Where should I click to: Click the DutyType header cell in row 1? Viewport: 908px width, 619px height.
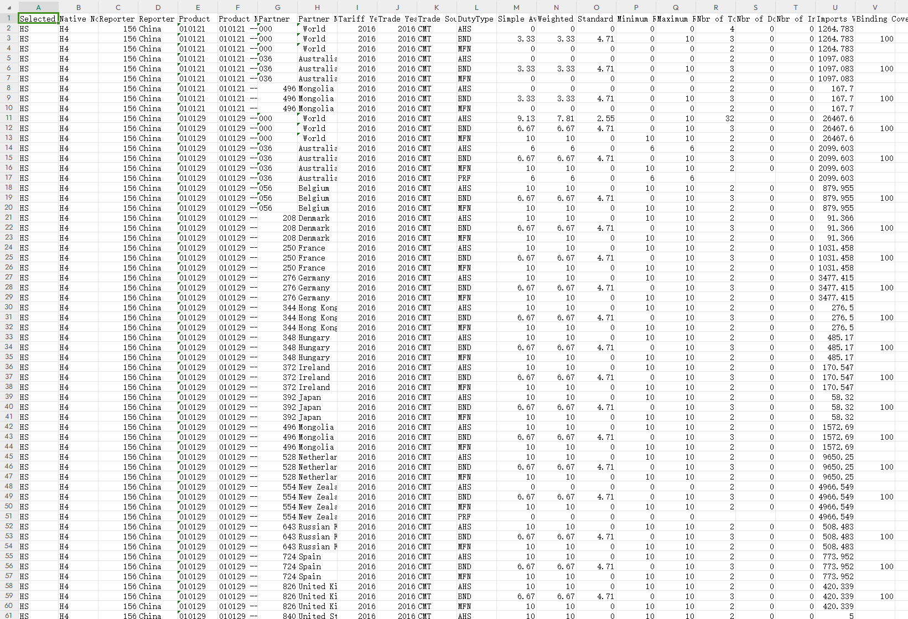[x=476, y=19]
